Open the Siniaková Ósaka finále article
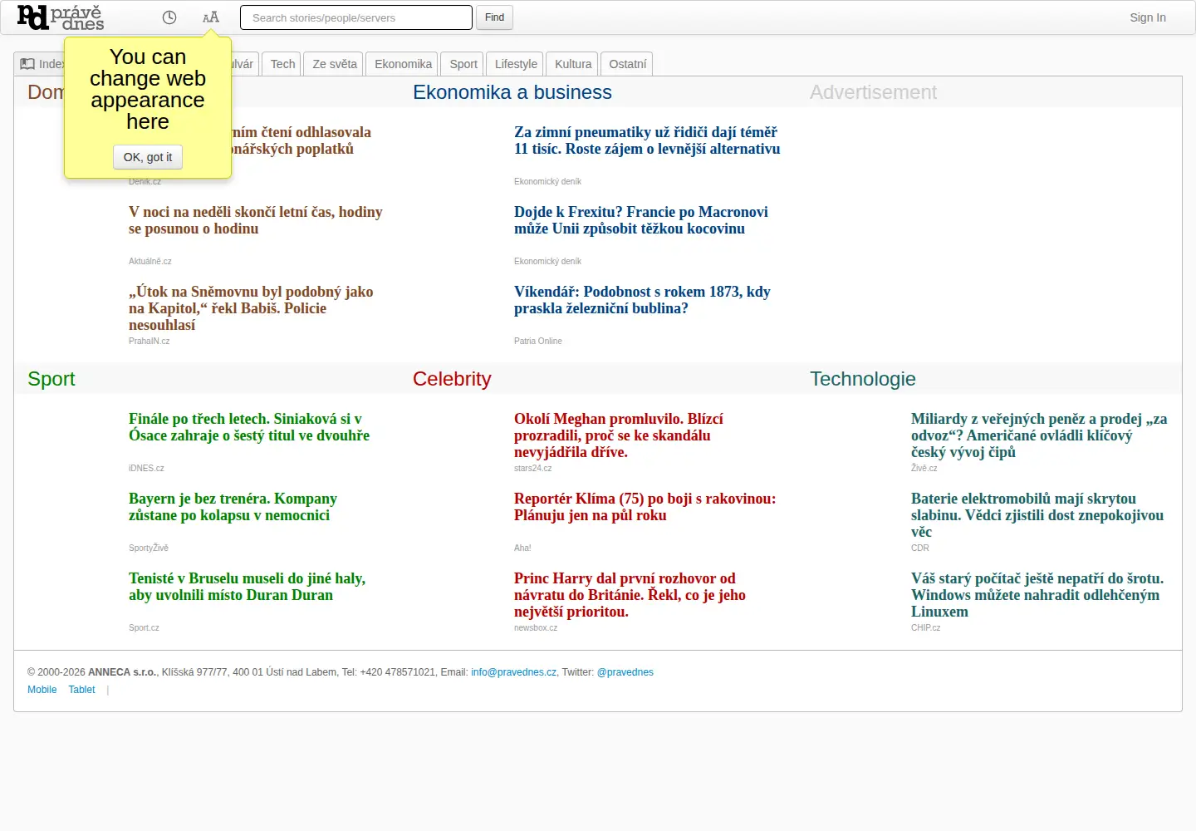1196x831 pixels. point(249,427)
